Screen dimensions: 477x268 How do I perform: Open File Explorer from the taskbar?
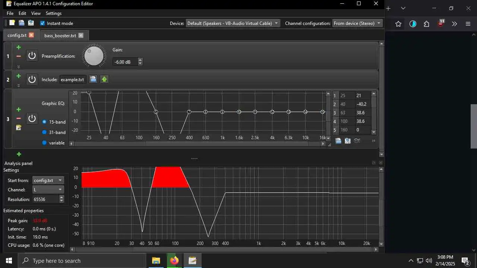(156, 261)
